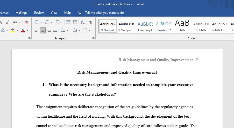
Task: Grow the font size
Action: pos(1,22)
